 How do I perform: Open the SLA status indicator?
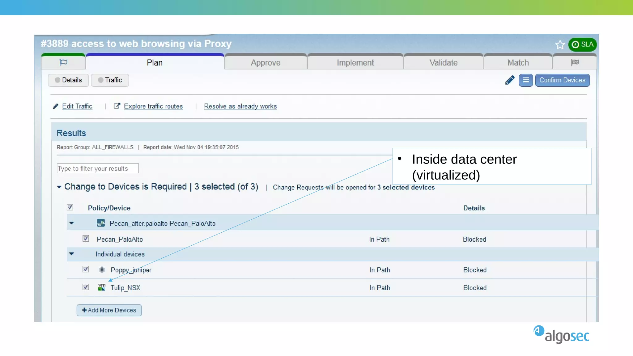582,44
